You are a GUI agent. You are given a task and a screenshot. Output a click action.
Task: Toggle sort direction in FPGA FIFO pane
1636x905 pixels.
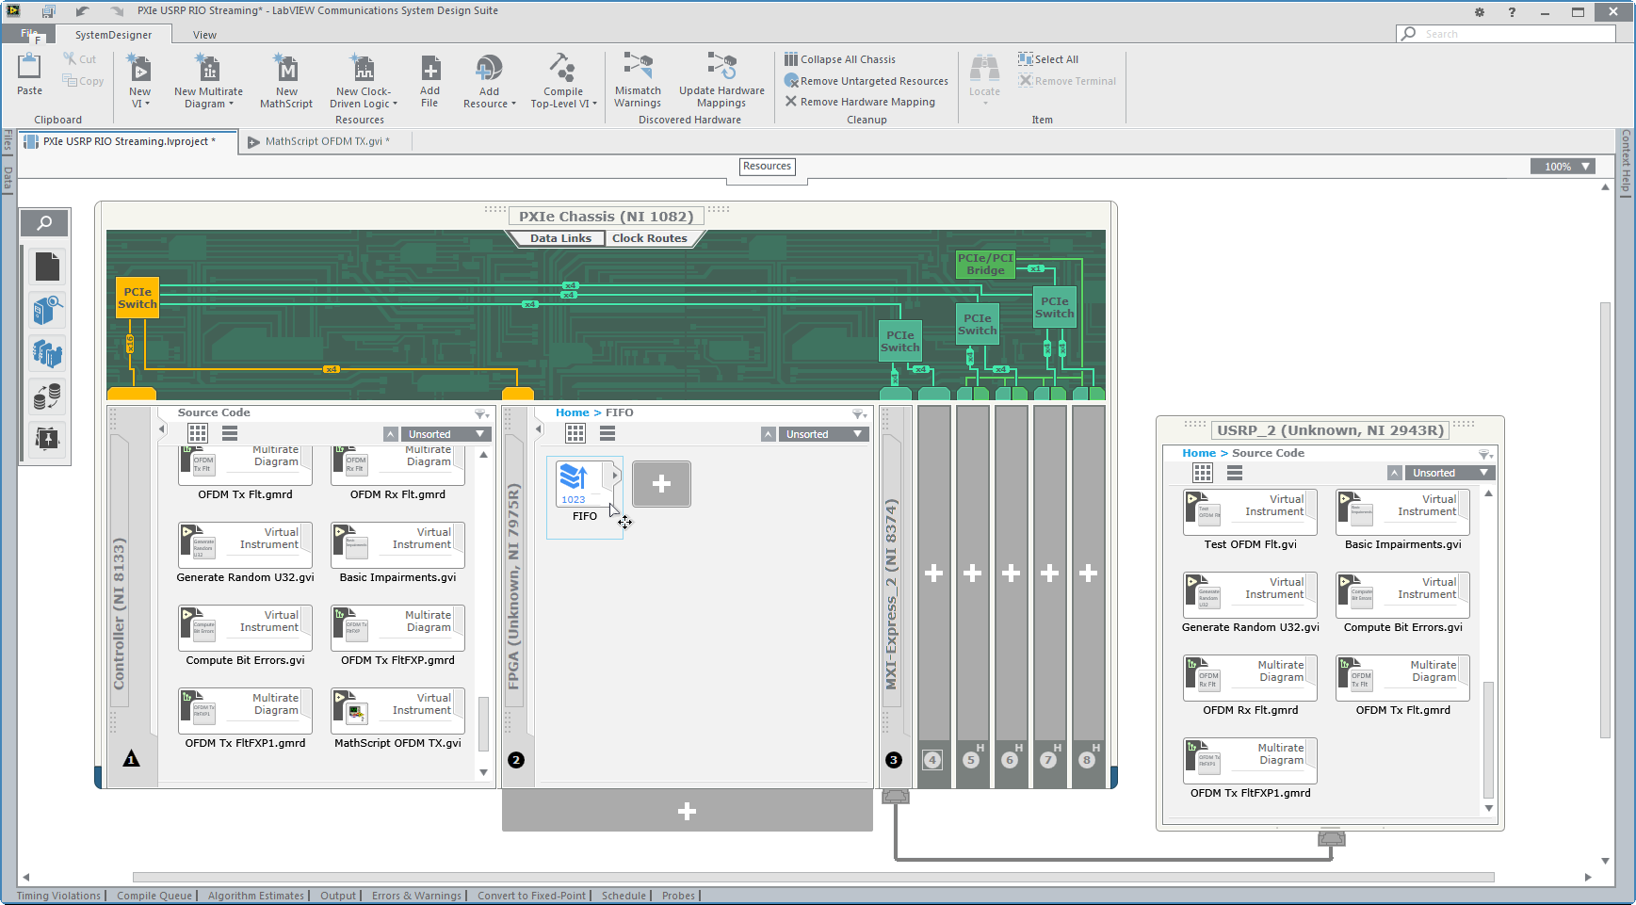769,434
